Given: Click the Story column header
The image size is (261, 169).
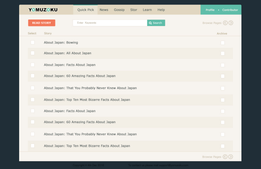Looking at the screenshot, I should click(48, 33).
